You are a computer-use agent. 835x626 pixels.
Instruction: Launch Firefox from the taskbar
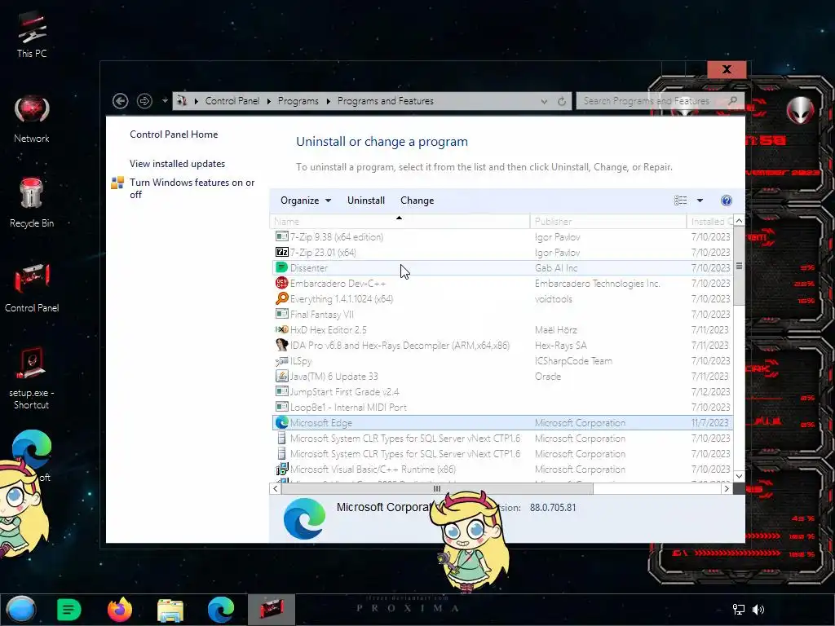pos(119,610)
